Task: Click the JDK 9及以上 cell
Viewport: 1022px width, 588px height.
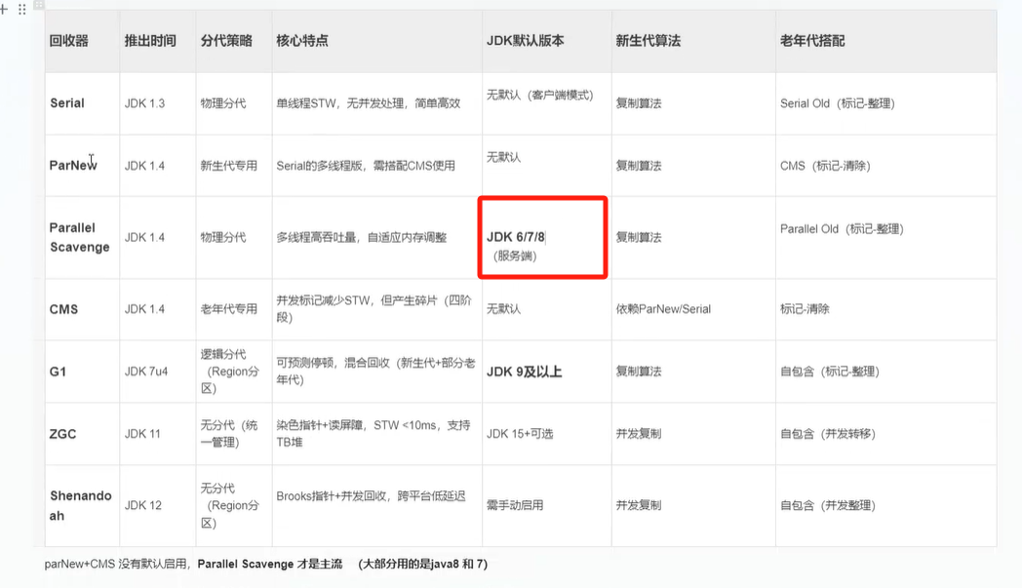Action: point(525,372)
